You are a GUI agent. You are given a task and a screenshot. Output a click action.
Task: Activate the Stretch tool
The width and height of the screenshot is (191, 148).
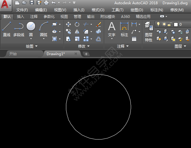coord(68,39)
